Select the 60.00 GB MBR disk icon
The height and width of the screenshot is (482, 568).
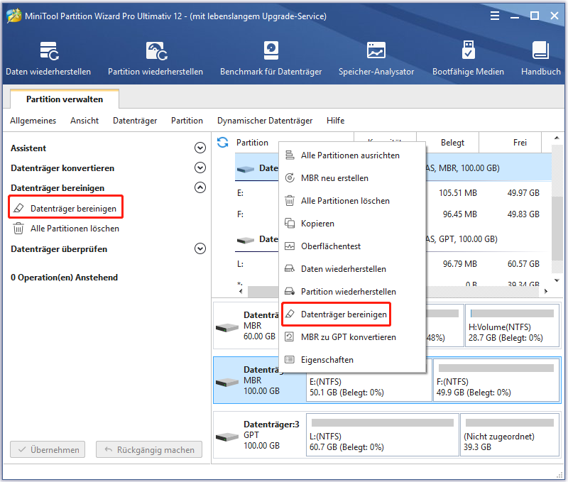[x=227, y=327]
